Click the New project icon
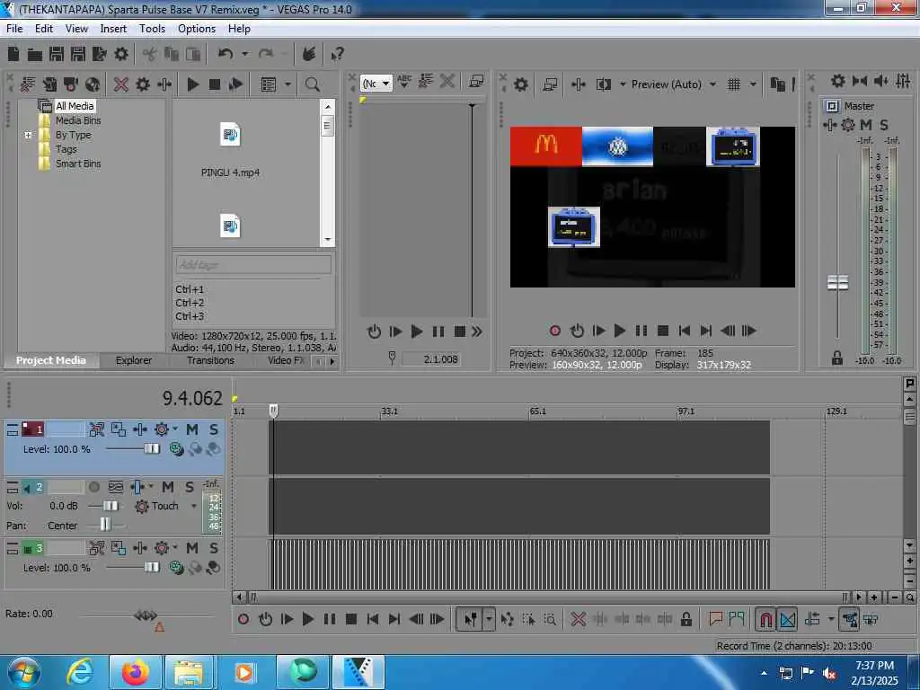 (x=13, y=55)
